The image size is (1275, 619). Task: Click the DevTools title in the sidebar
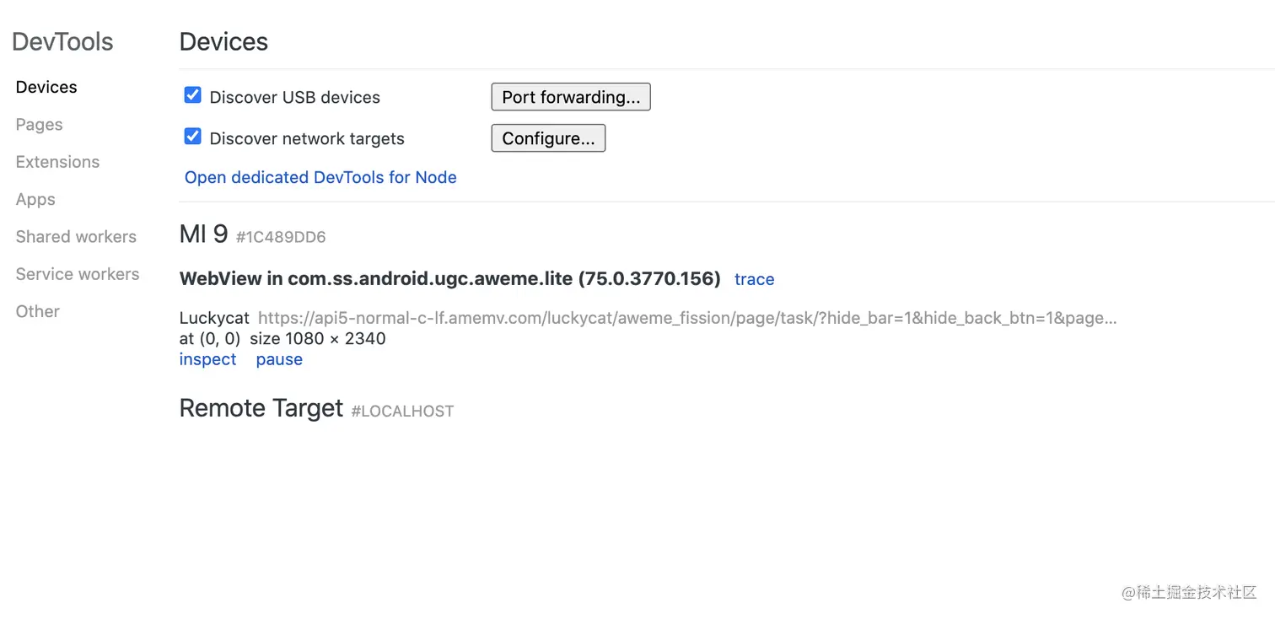62,40
